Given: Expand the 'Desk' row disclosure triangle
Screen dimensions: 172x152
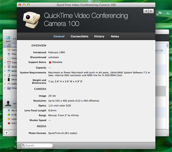Looking at the screenshot, I should coord(5,67).
